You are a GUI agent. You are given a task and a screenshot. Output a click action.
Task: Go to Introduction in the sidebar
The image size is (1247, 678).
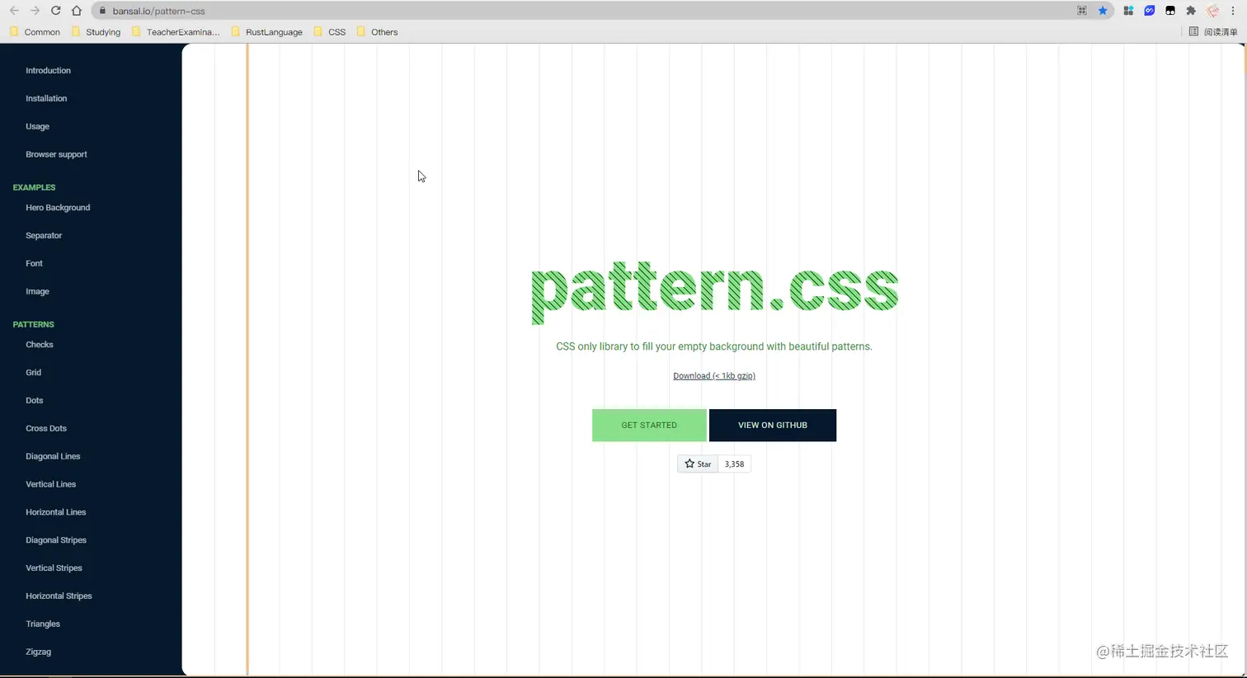[48, 71]
